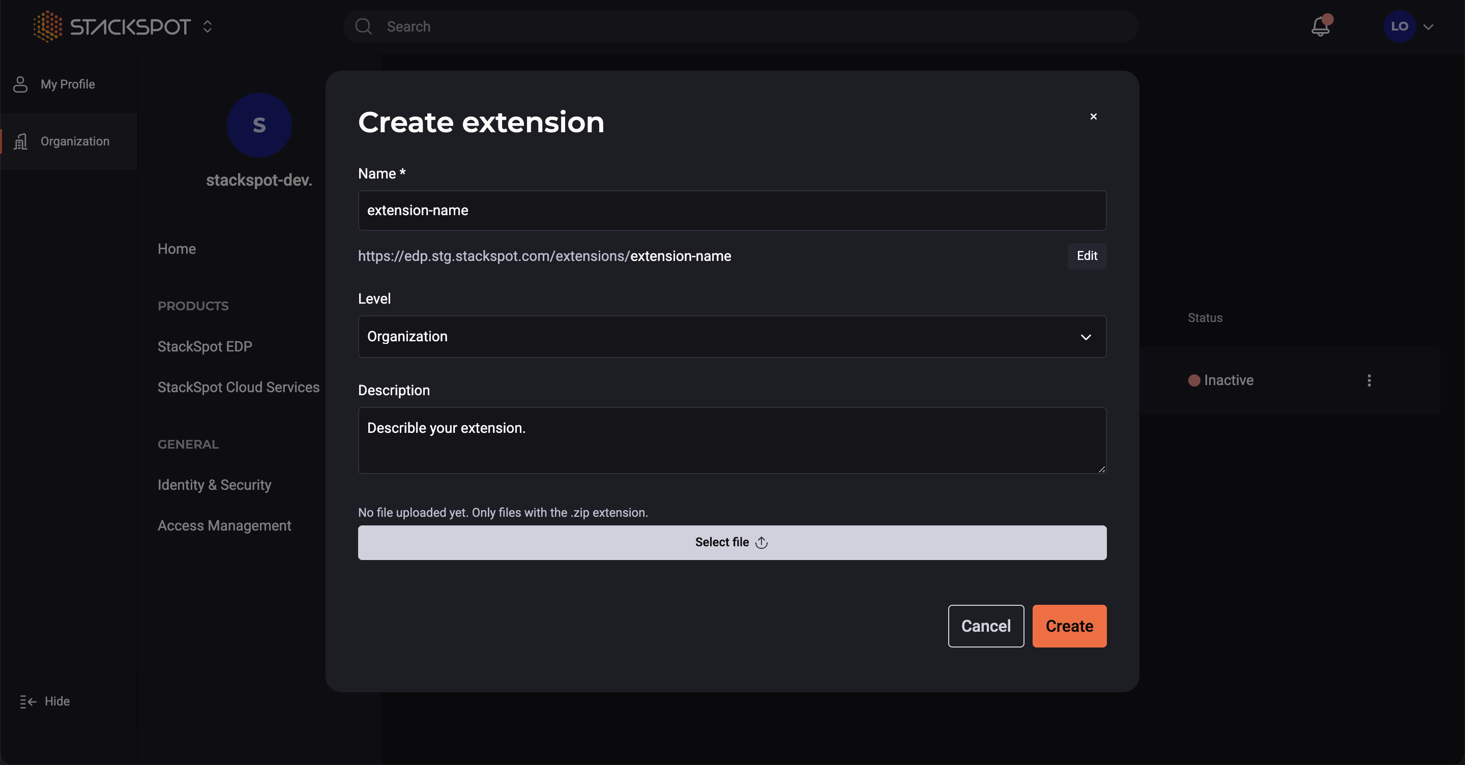The width and height of the screenshot is (1465, 765).
Task: Click the search magnifier icon
Action: coord(363,27)
